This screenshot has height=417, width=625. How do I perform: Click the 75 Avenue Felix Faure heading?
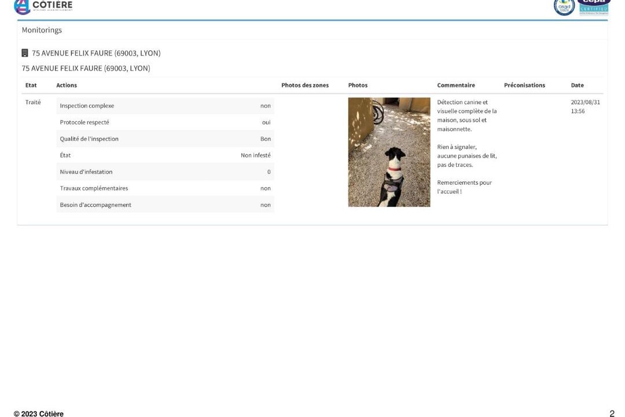click(x=96, y=53)
